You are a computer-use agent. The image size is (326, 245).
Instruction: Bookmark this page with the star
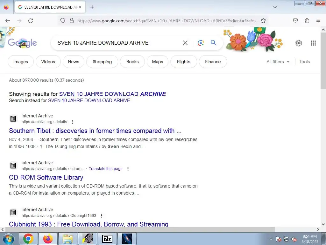point(263,21)
